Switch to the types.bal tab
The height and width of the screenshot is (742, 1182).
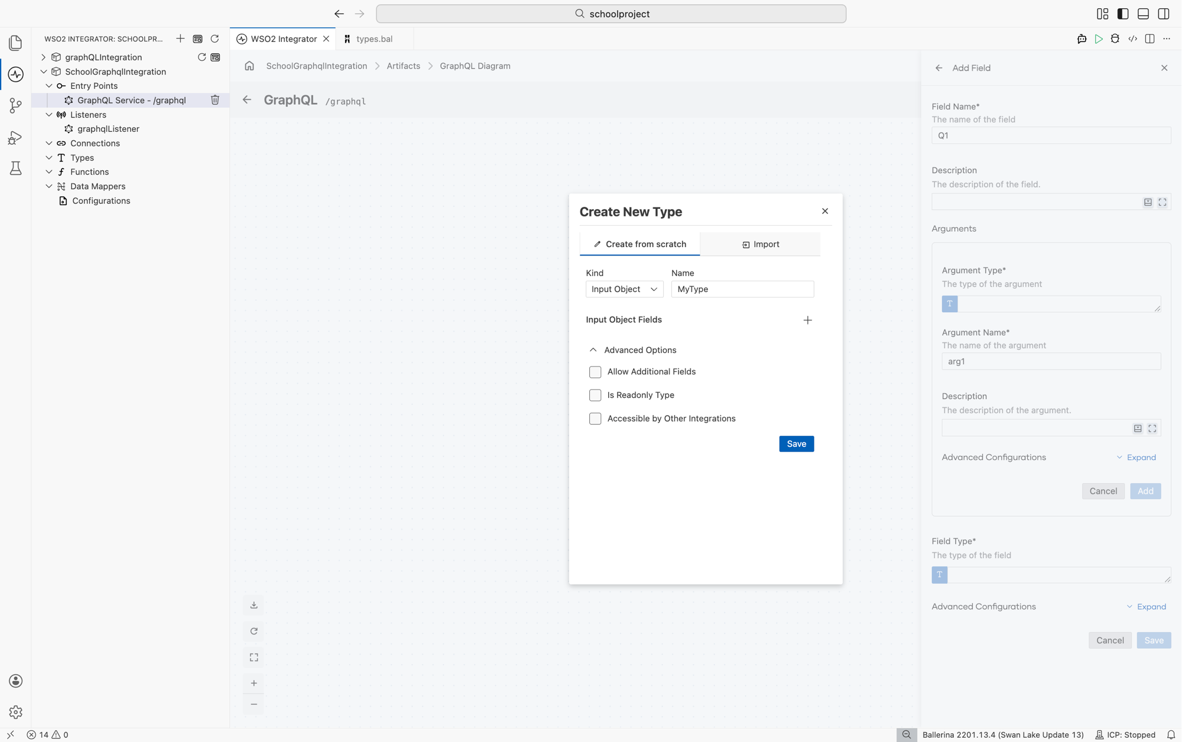[374, 38]
